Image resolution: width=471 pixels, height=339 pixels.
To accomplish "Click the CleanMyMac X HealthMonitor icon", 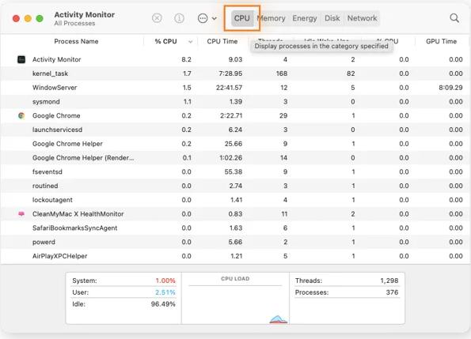I will 21,213.
